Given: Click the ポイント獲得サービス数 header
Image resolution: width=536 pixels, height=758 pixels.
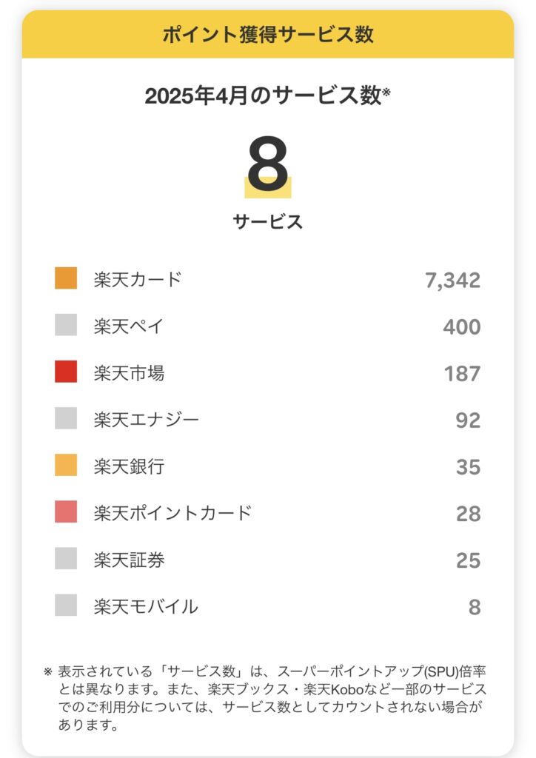Looking at the screenshot, I should (x=268, y=35).
